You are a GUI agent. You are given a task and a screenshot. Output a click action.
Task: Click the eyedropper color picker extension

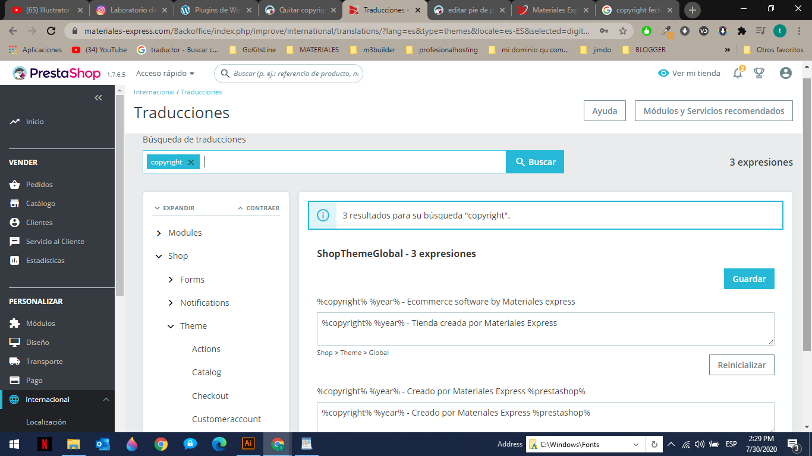coord(666,31)
